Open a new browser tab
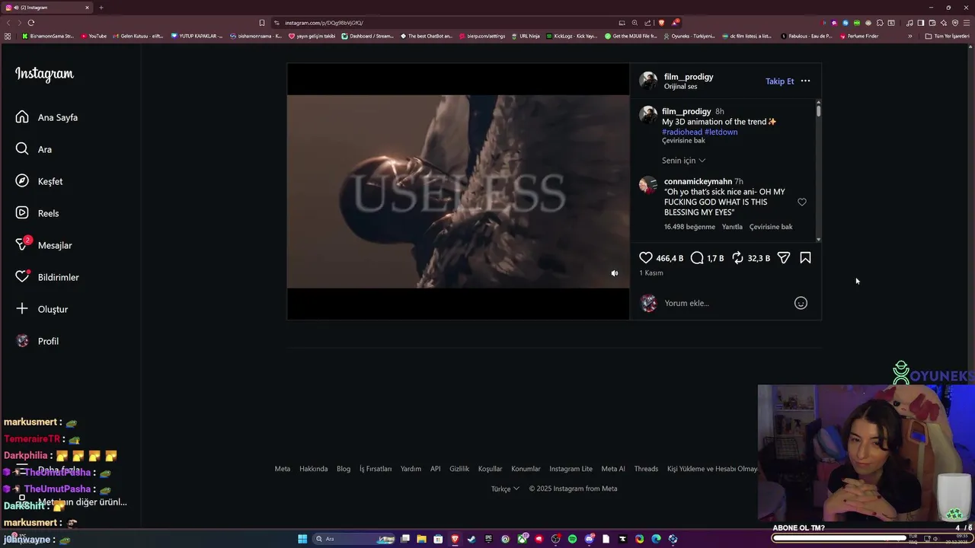Image resolution: width=975 pixels, height=548 pixels. point(101,8)
